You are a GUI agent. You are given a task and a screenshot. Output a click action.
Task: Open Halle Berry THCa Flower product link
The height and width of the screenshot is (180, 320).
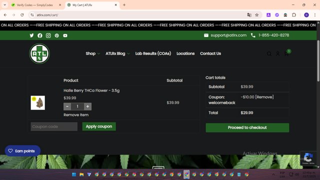[x=91, y=90]
